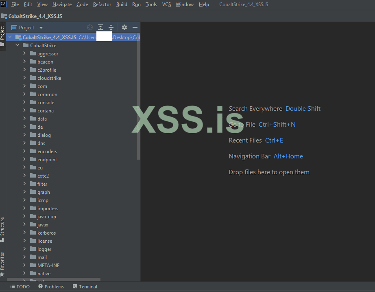Click the Project tree horizontal scrollbar
The height and width of the screenshot is (292, 375).
(53, 280)
